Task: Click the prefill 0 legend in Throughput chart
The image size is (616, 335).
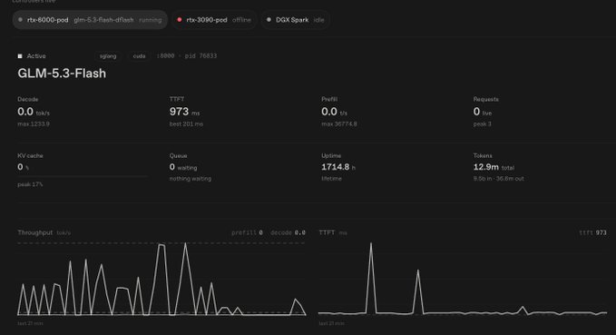Action: tap(247, 232)
